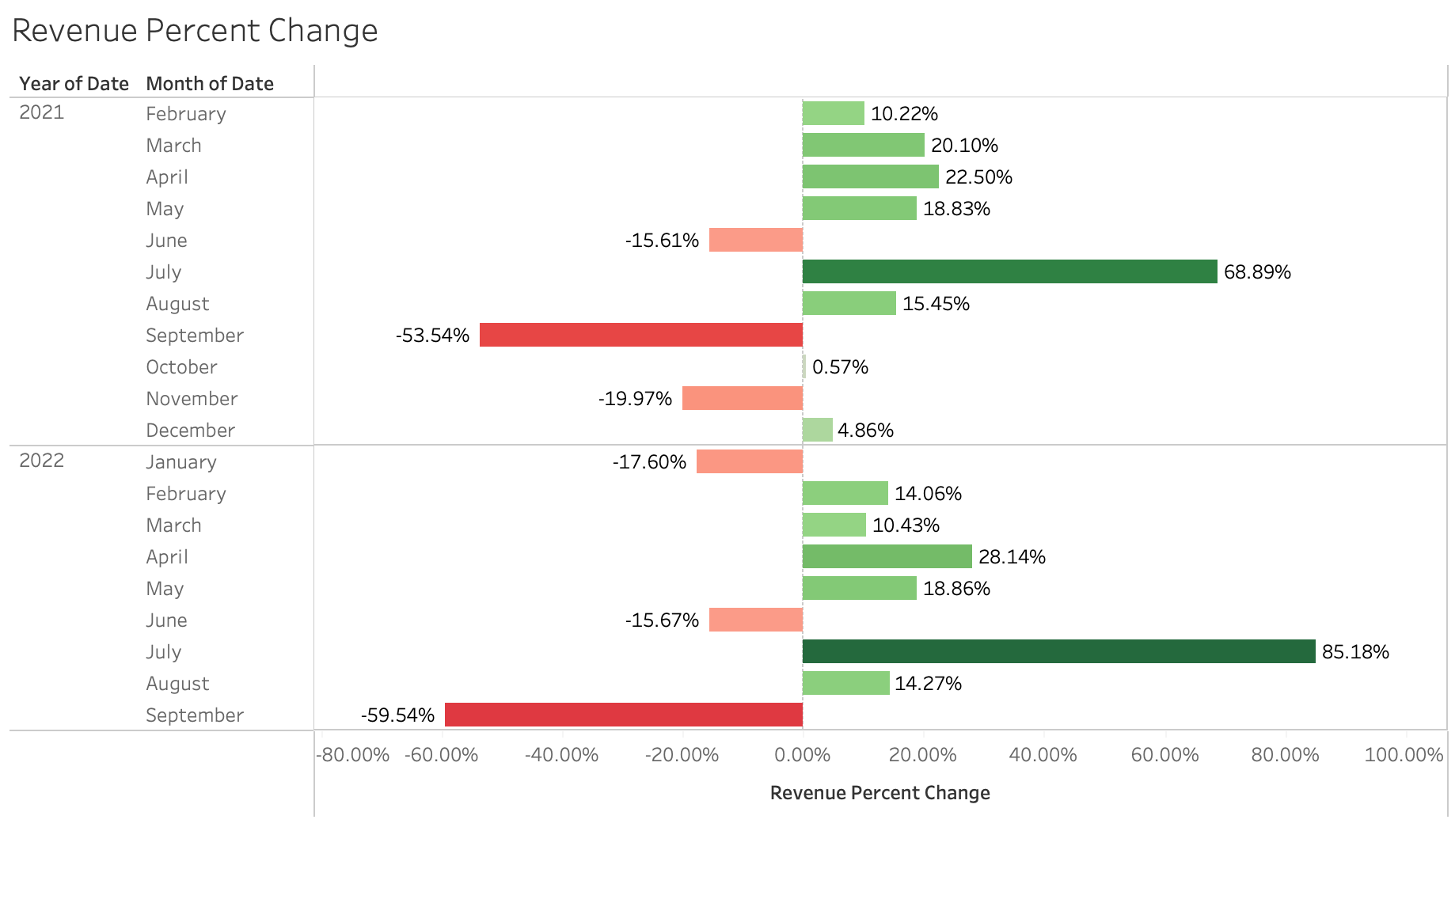Select the 4.86% December bar

pyautogui.click(x=817, y=430)
